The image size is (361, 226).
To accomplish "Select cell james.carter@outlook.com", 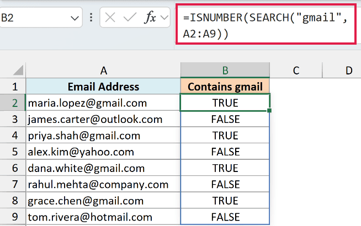I will point(103,119).
